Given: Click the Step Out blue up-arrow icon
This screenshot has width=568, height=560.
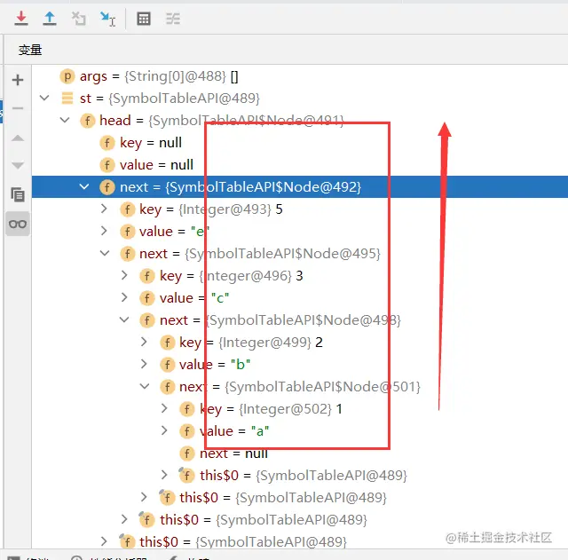Looking at the screenshot, I should click(x=50, y=19).
